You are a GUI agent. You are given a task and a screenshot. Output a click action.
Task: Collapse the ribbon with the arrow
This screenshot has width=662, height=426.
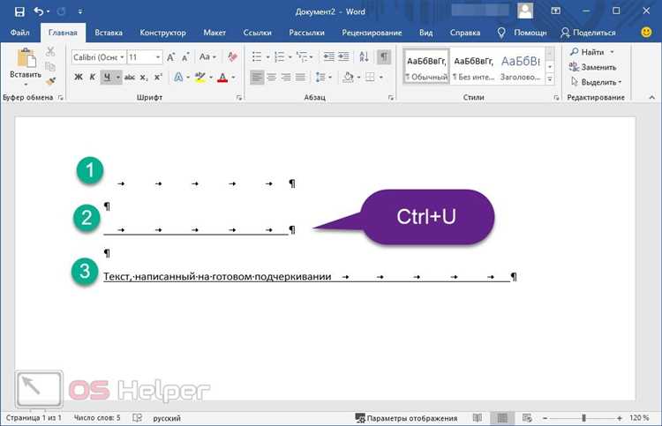652,97
